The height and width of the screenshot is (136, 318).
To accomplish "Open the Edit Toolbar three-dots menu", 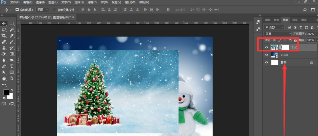I will point(4,85).
